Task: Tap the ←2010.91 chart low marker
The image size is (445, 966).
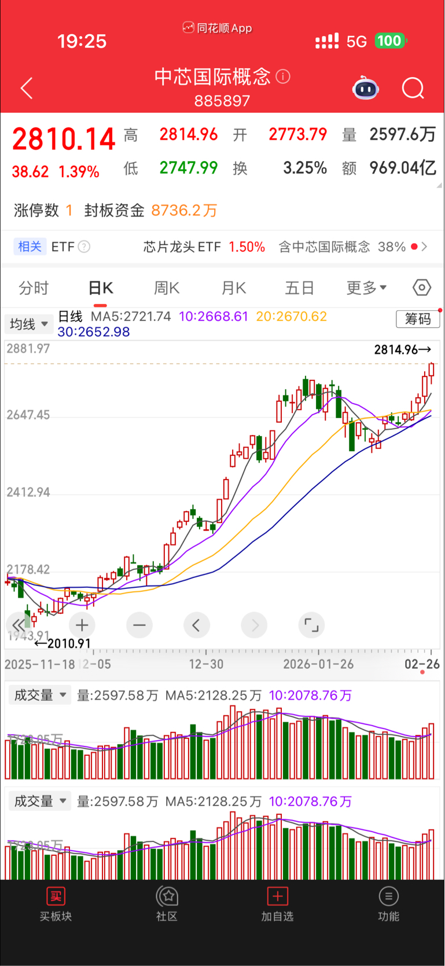Action: [x=62, y=643]
